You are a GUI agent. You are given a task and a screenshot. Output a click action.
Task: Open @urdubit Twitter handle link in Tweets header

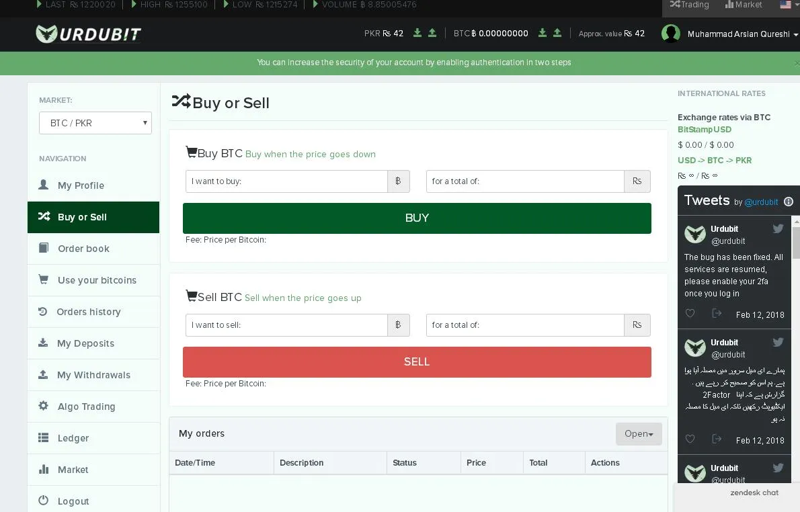pos(761,202)
